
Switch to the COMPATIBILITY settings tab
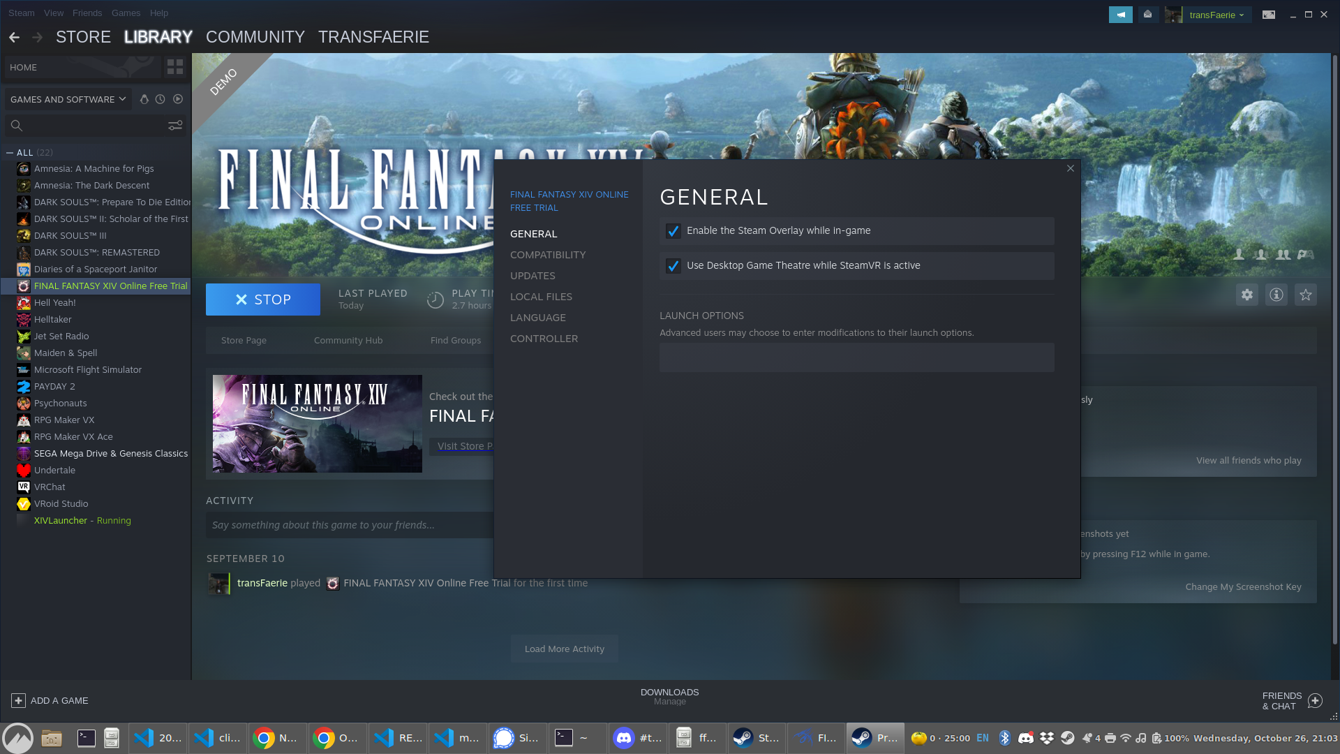click(x=548, y=255)
